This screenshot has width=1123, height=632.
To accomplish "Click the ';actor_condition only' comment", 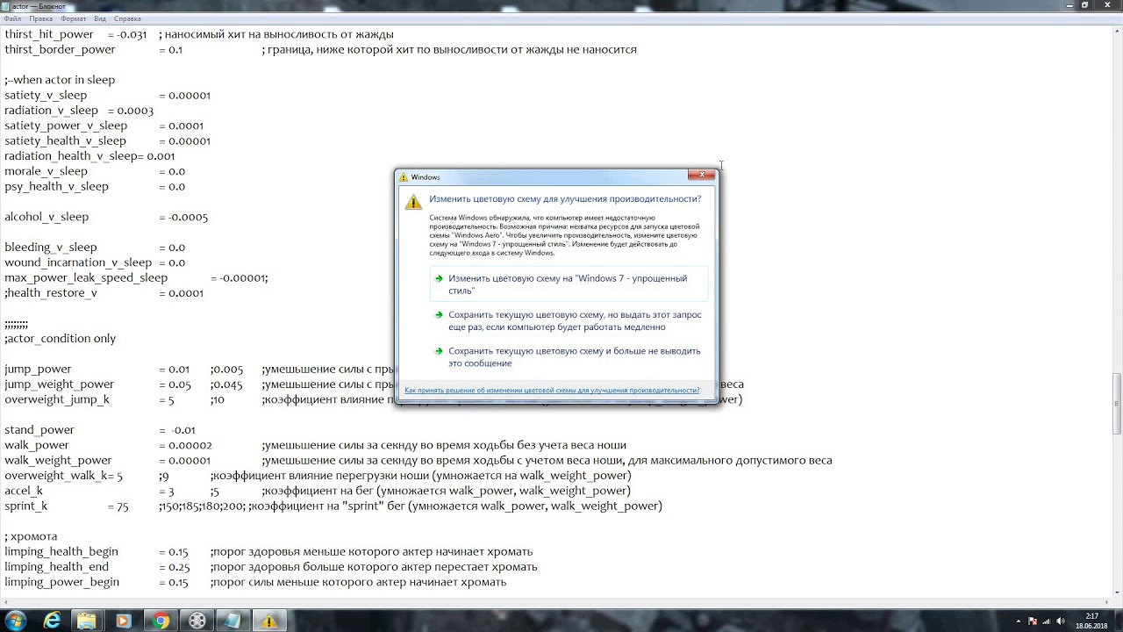I will point(60,339).
